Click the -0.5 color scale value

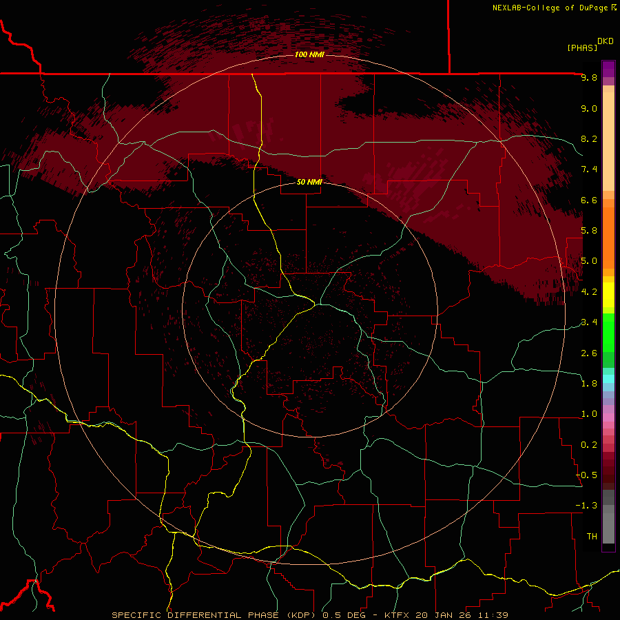point(587,475)
